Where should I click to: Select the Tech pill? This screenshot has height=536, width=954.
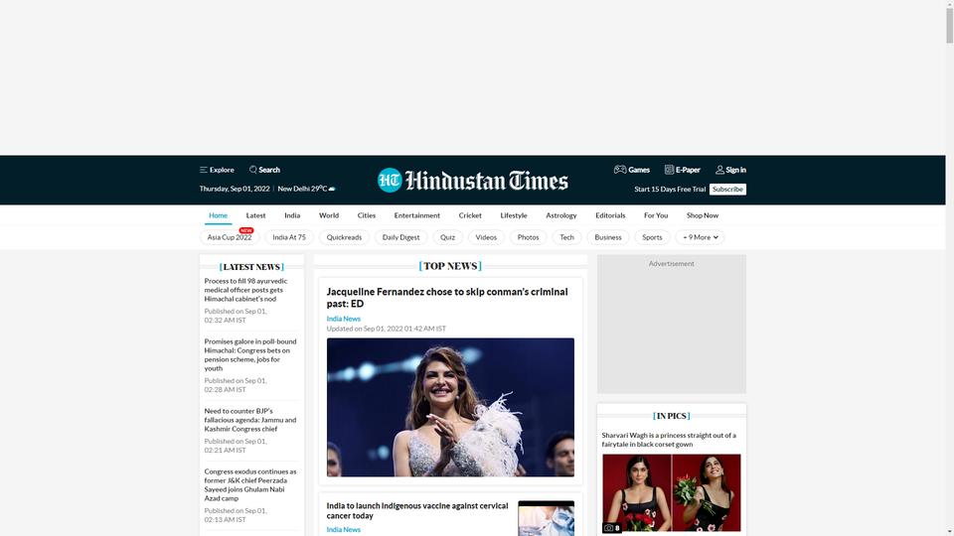(567, 237)
